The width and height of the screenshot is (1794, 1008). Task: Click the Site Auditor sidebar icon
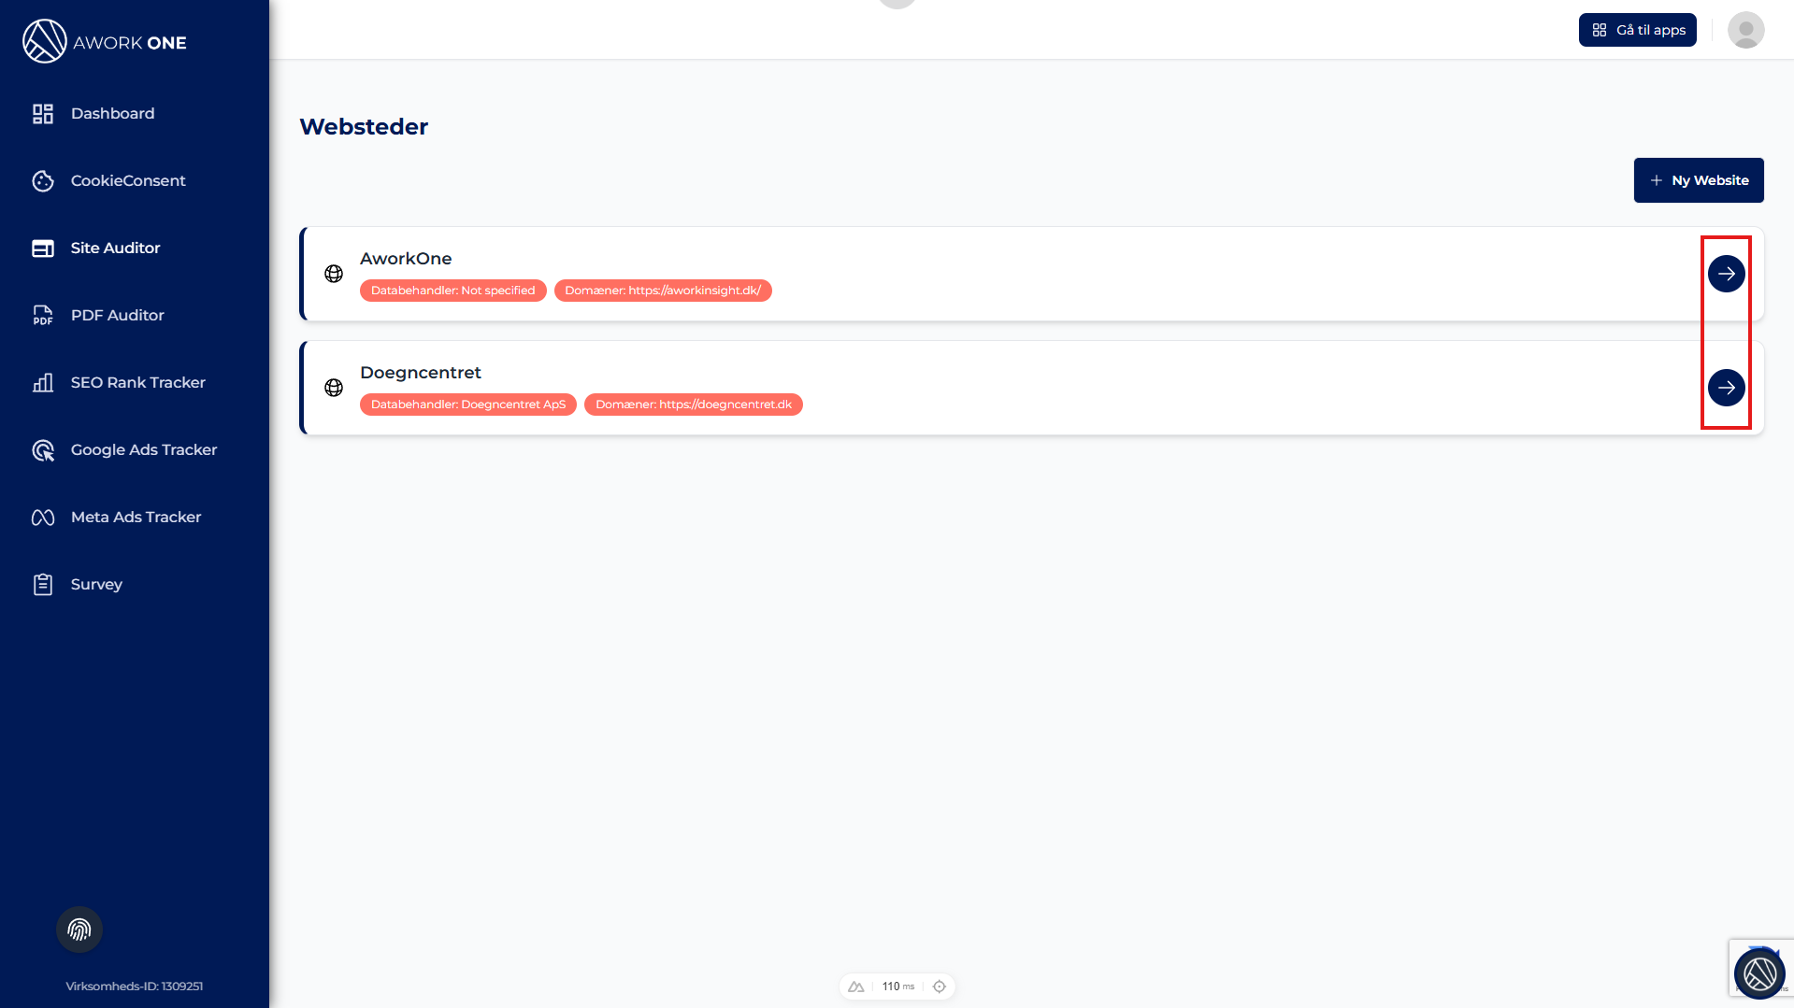43,248
